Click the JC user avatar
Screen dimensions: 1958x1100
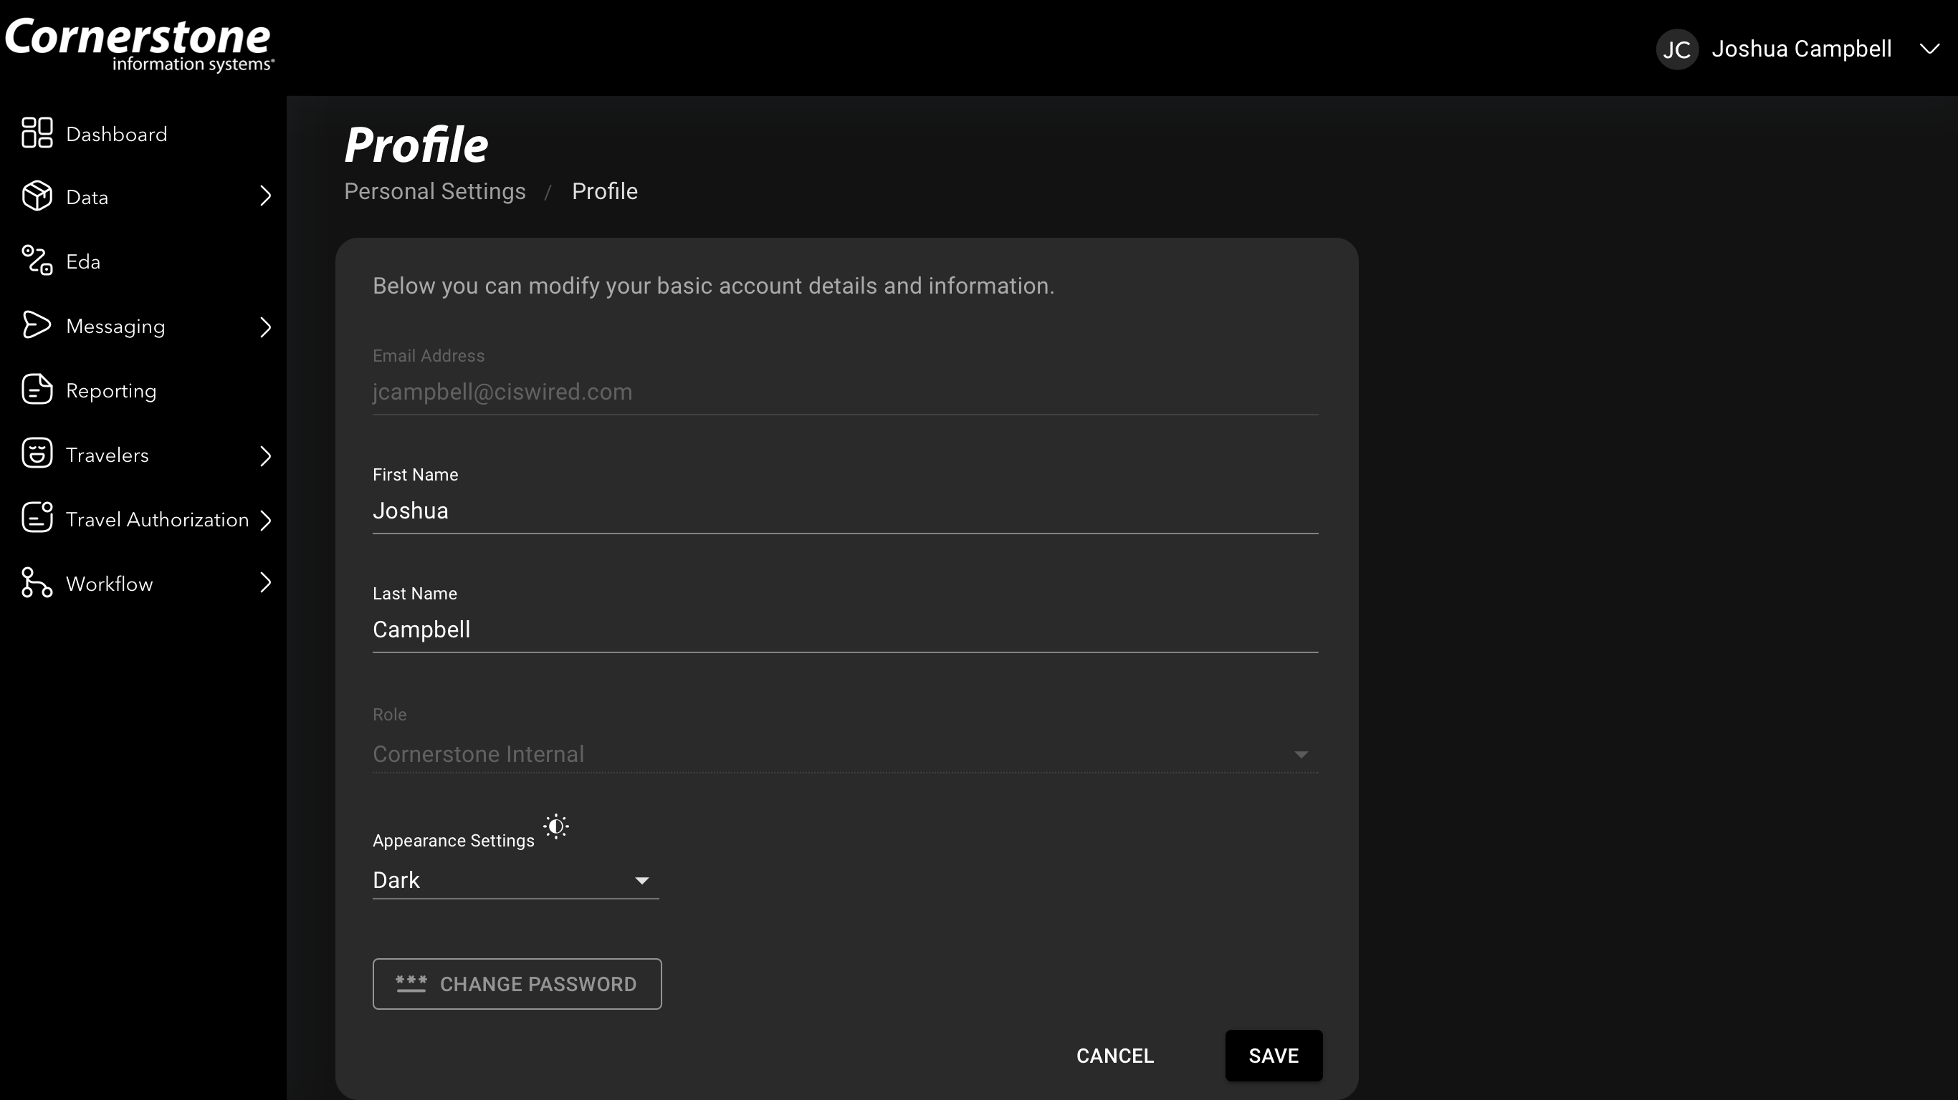pyautogui.click(x=1677, y=49)
